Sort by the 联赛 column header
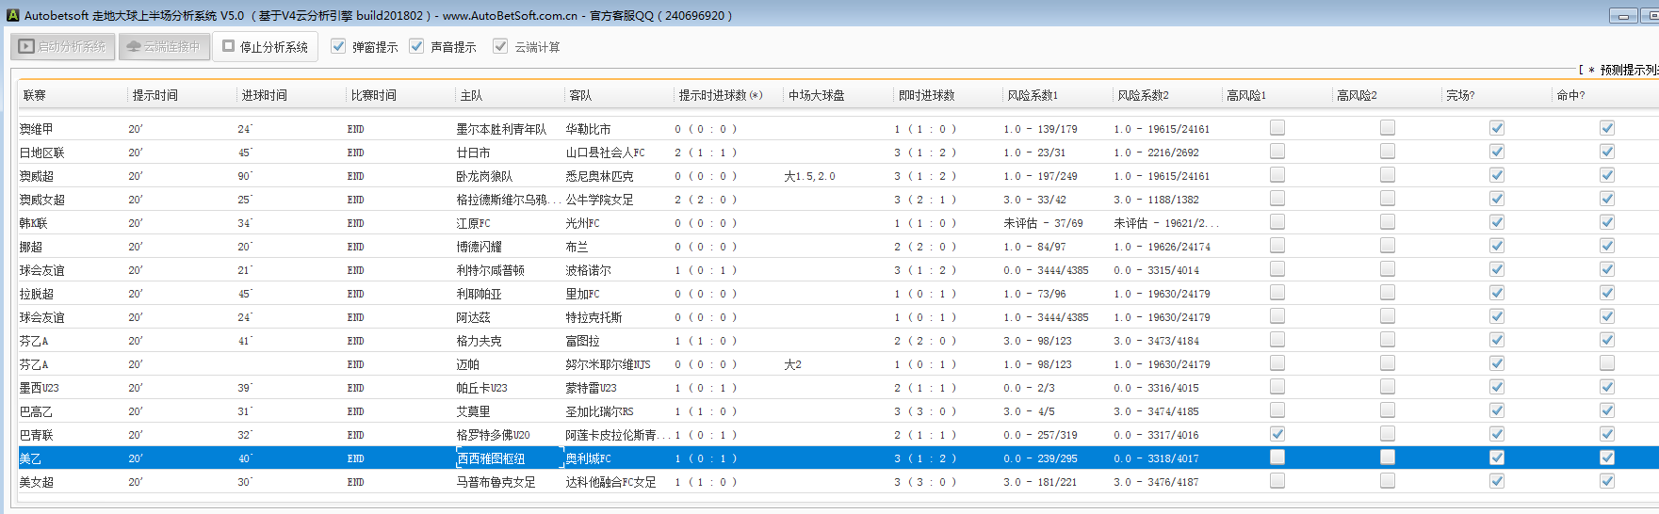1659x514 pixels. click(35, 95)
